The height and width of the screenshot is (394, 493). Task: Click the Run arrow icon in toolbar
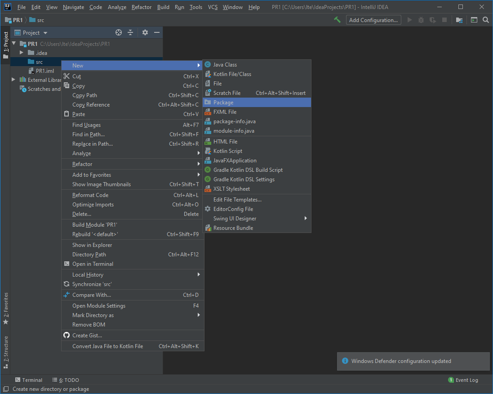click(409, 20)
